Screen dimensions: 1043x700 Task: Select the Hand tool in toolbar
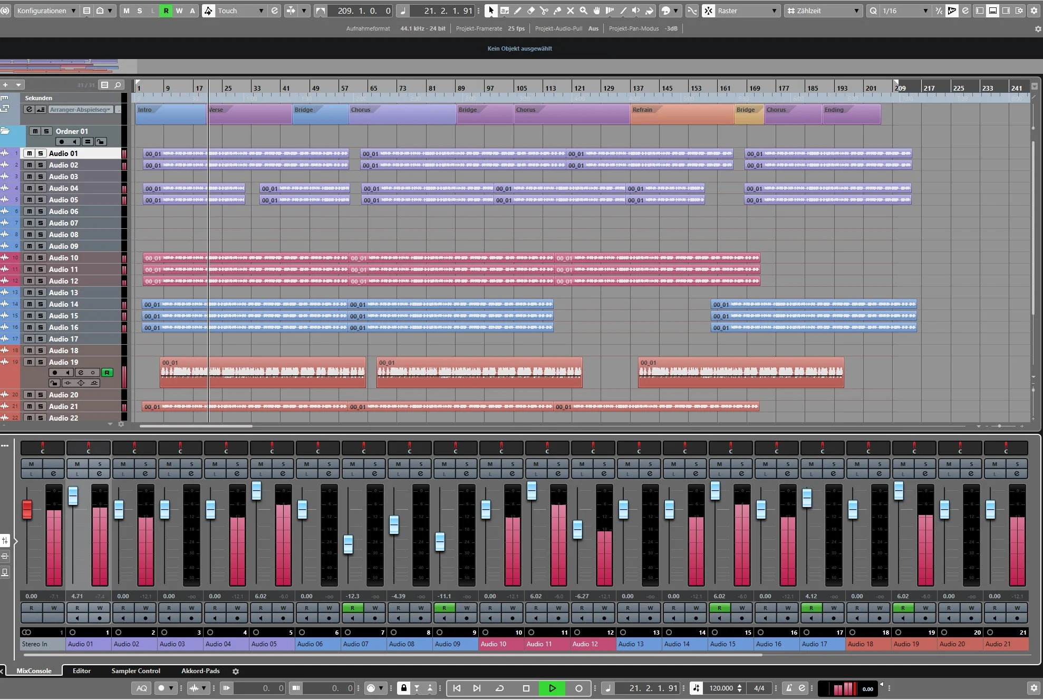click(597, 11)
